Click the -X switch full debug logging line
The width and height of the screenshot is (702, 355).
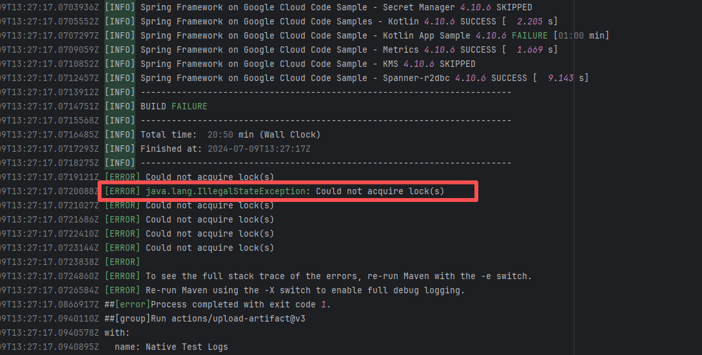(x=305, y=290)
